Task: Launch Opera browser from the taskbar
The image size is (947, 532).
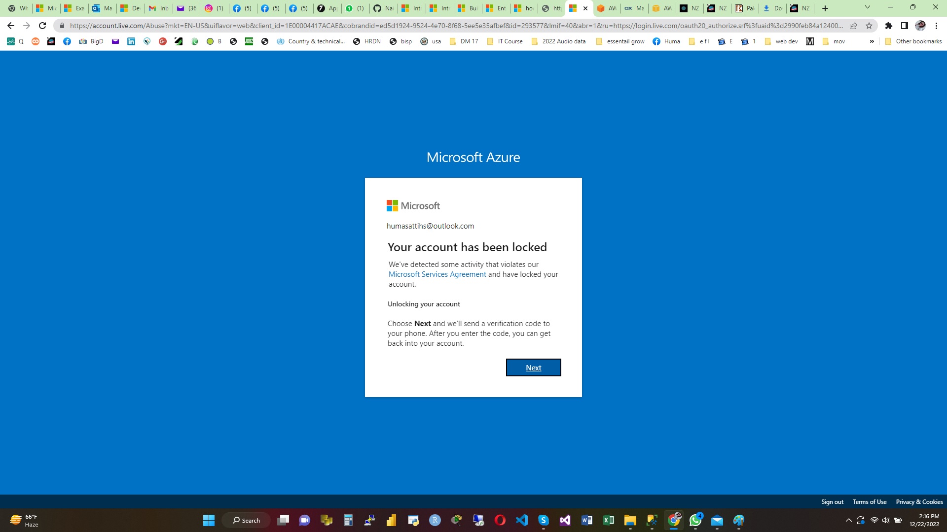Action: coord(499,521)
